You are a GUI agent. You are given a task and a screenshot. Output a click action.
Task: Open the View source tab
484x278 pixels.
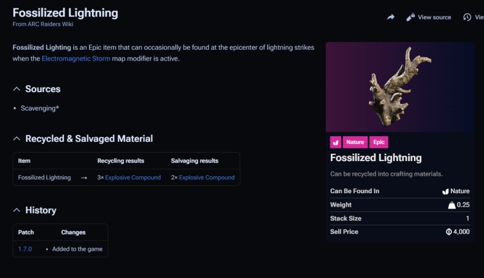click(x=434, y=18)
